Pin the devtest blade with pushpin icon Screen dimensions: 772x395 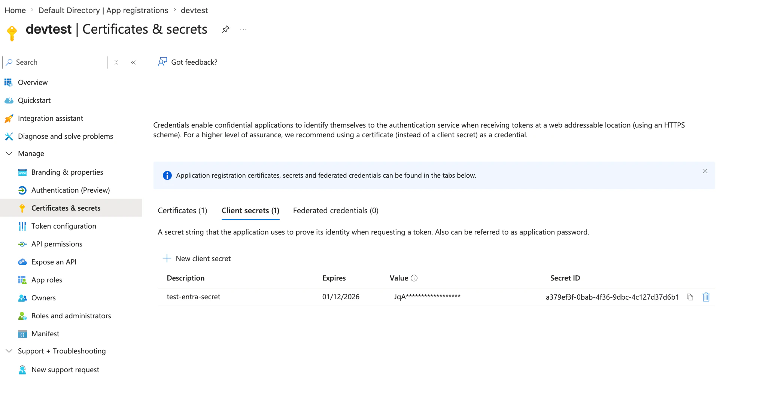tap(225, 29)
